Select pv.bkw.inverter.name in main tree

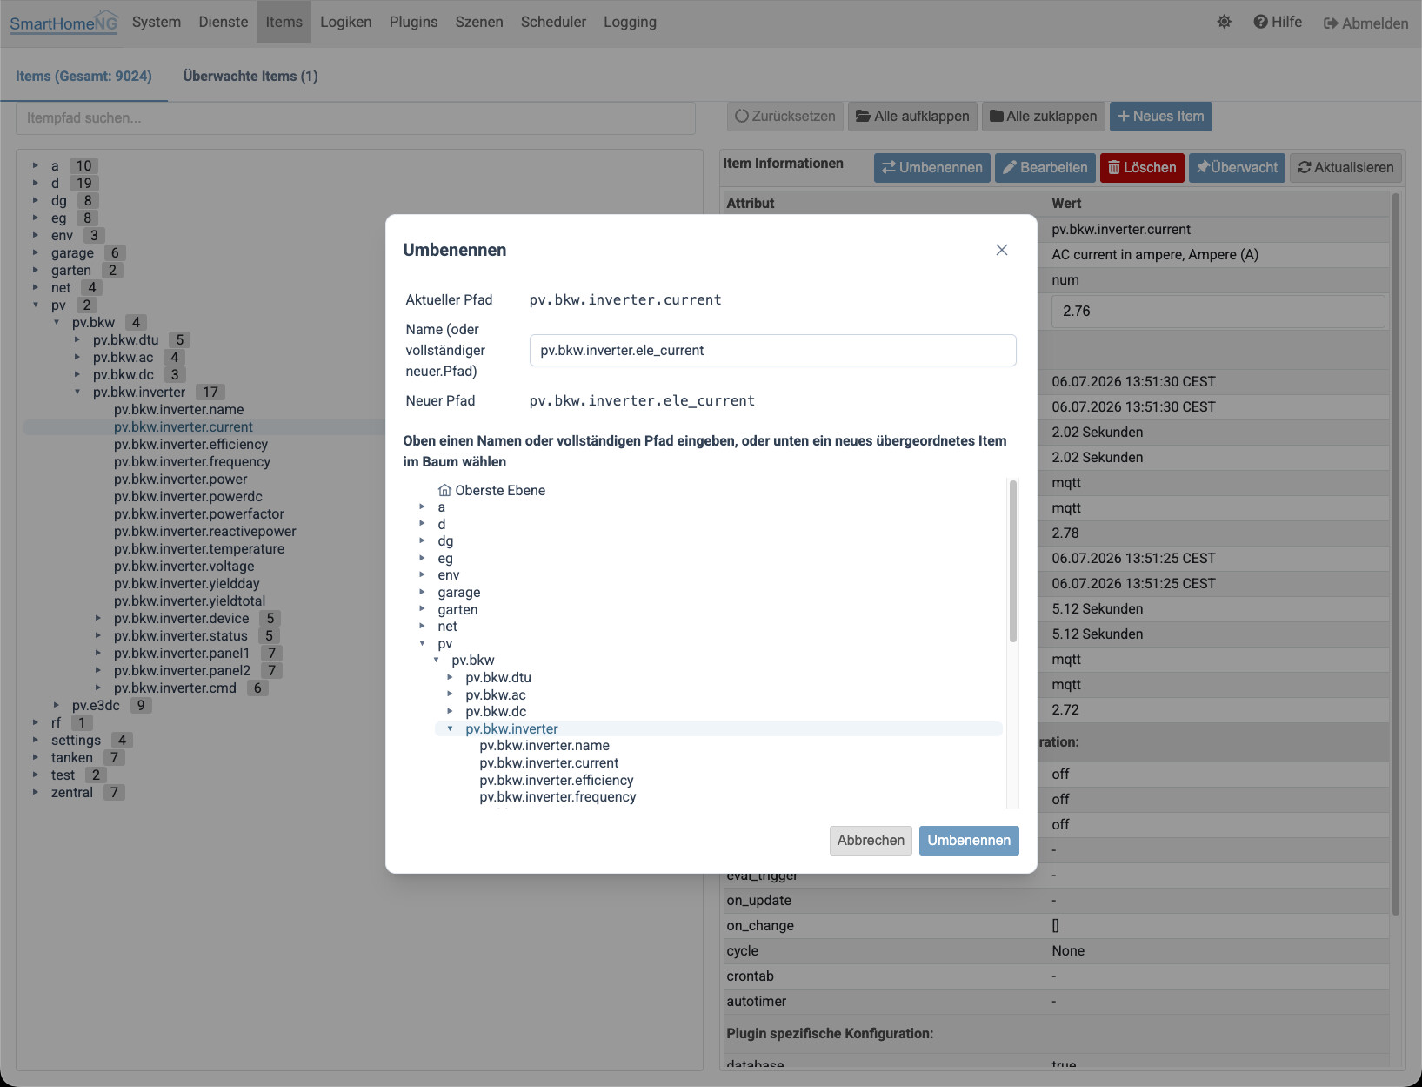[178, 409]
